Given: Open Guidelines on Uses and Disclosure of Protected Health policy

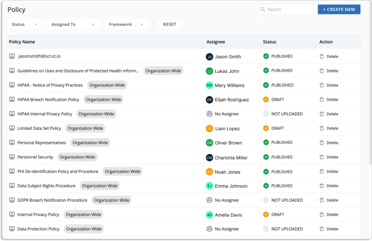Looking at the screenshot, I should [x=78, y=71].
